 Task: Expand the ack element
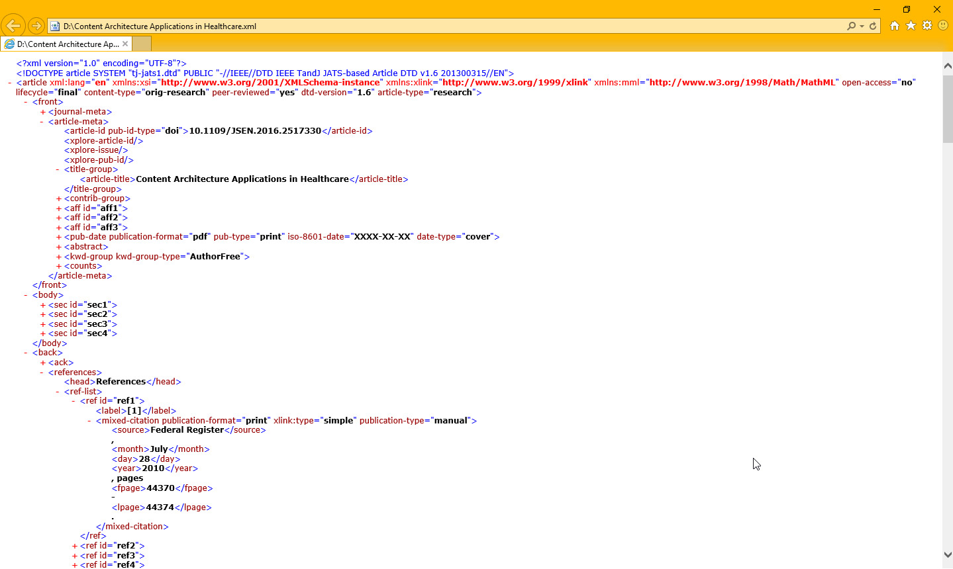[x=42, y=363]
